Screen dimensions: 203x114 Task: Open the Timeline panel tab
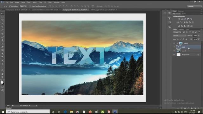point(9,108)
